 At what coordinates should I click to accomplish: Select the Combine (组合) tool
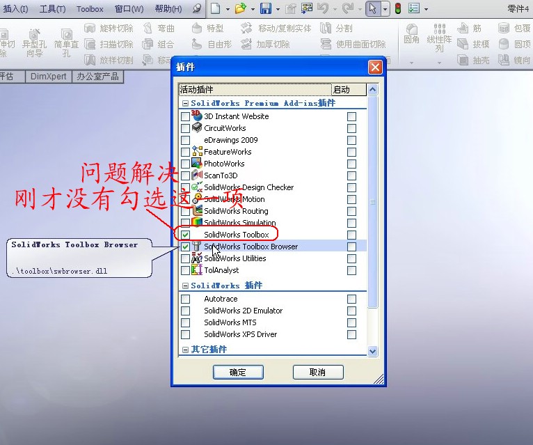click(159, 45)
